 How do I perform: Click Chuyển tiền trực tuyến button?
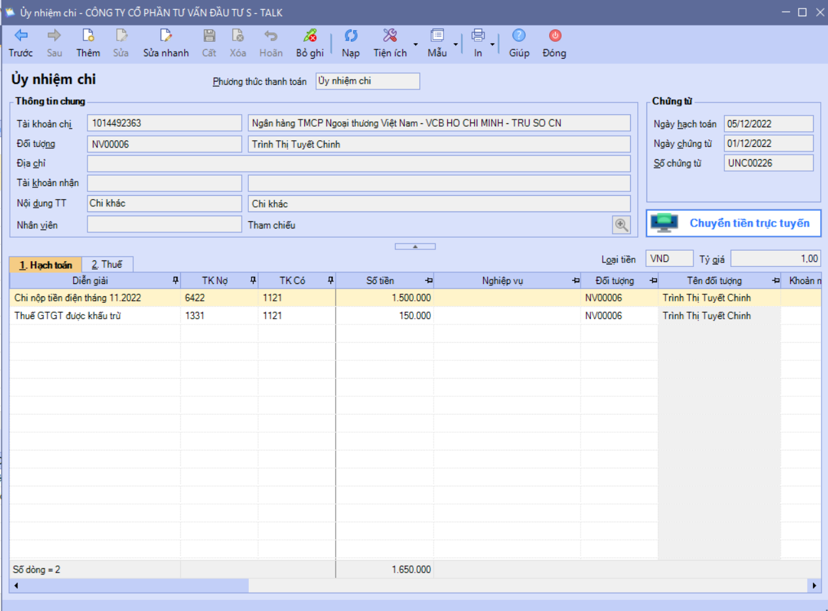pyautogui.click(x=733, y=223)
